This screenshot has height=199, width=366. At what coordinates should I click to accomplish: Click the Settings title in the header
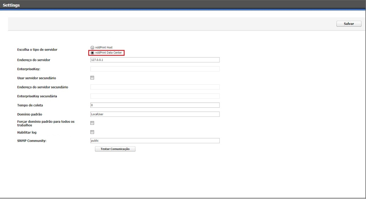[x=11, y=5]
